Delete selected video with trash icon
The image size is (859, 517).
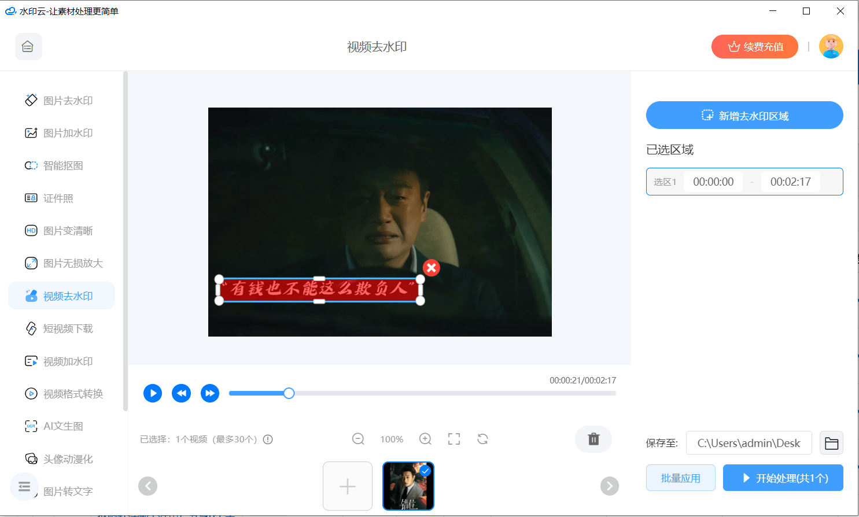pyautogui.click(x=593, y=439)
